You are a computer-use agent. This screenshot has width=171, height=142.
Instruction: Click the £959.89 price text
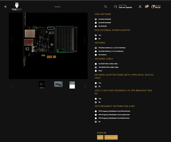(102, 133)
